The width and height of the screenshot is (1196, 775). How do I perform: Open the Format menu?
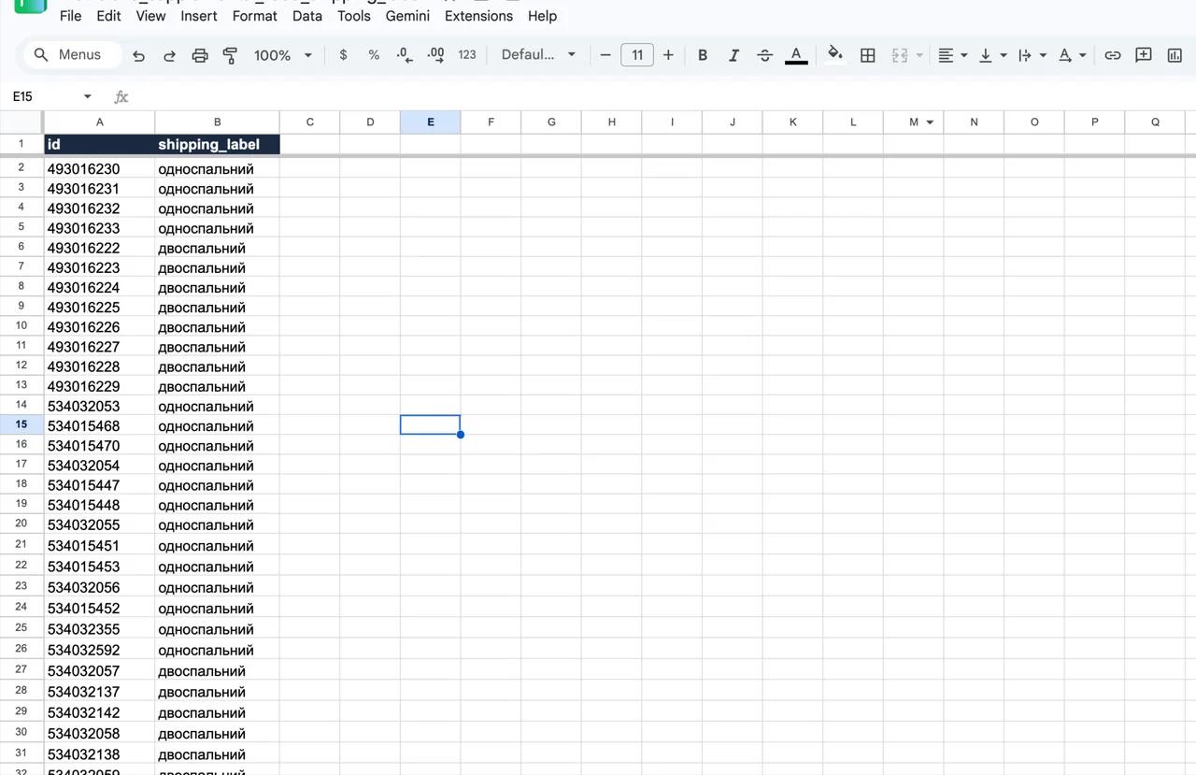[254, 16]
